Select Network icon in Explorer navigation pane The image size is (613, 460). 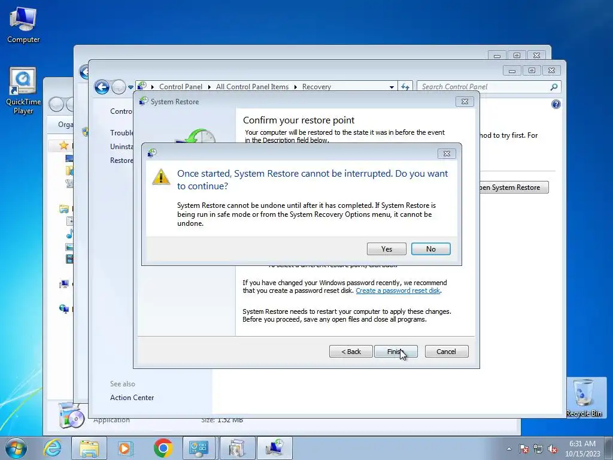pyautogui.click(x=63, y=308)
